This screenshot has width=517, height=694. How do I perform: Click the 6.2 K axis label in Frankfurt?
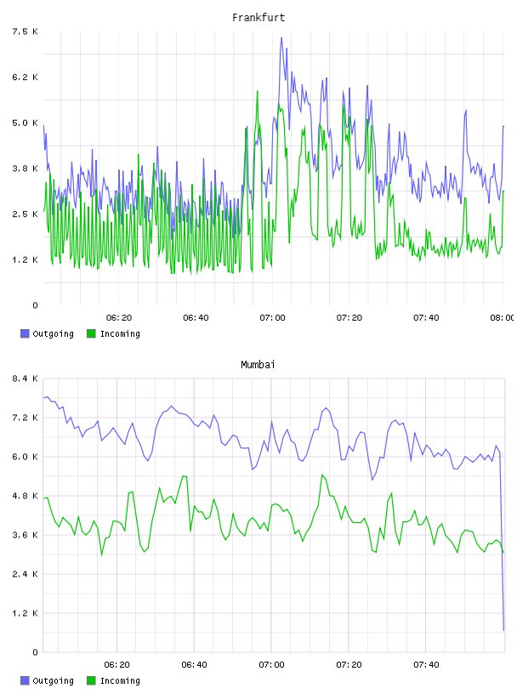pos(26,77)
